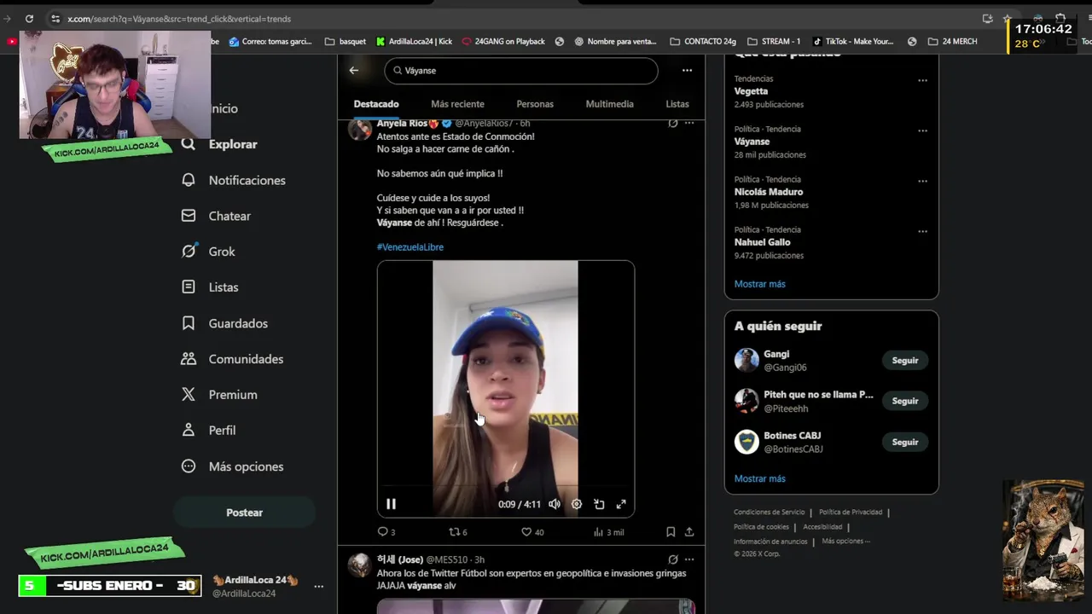Screen dimensions: 1092x614
Task: Open options for Vegetta trend
Action: (922, 80)
